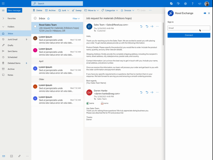Viewport: 213px width, 160px height.
Task: Open the Junk Email folder
Action: tap(16, 39)
